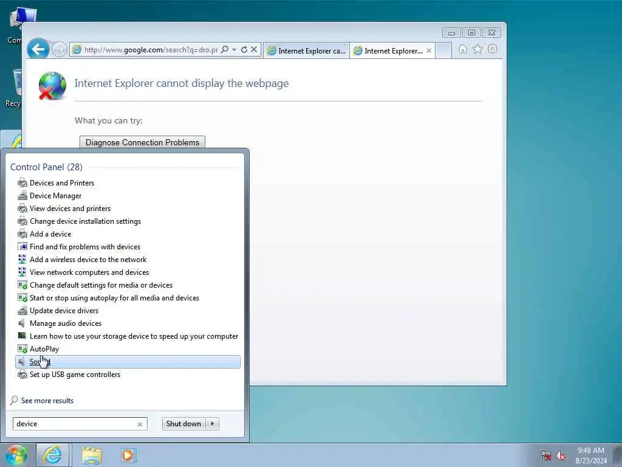This screenshot has width=622, height=467.
Task: Open the highlighted Sound result
Action: click(128, 362)
